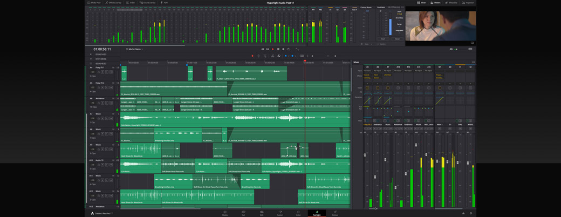Switch to the Color page tab
561x217 pixels.
click(298, 214)
